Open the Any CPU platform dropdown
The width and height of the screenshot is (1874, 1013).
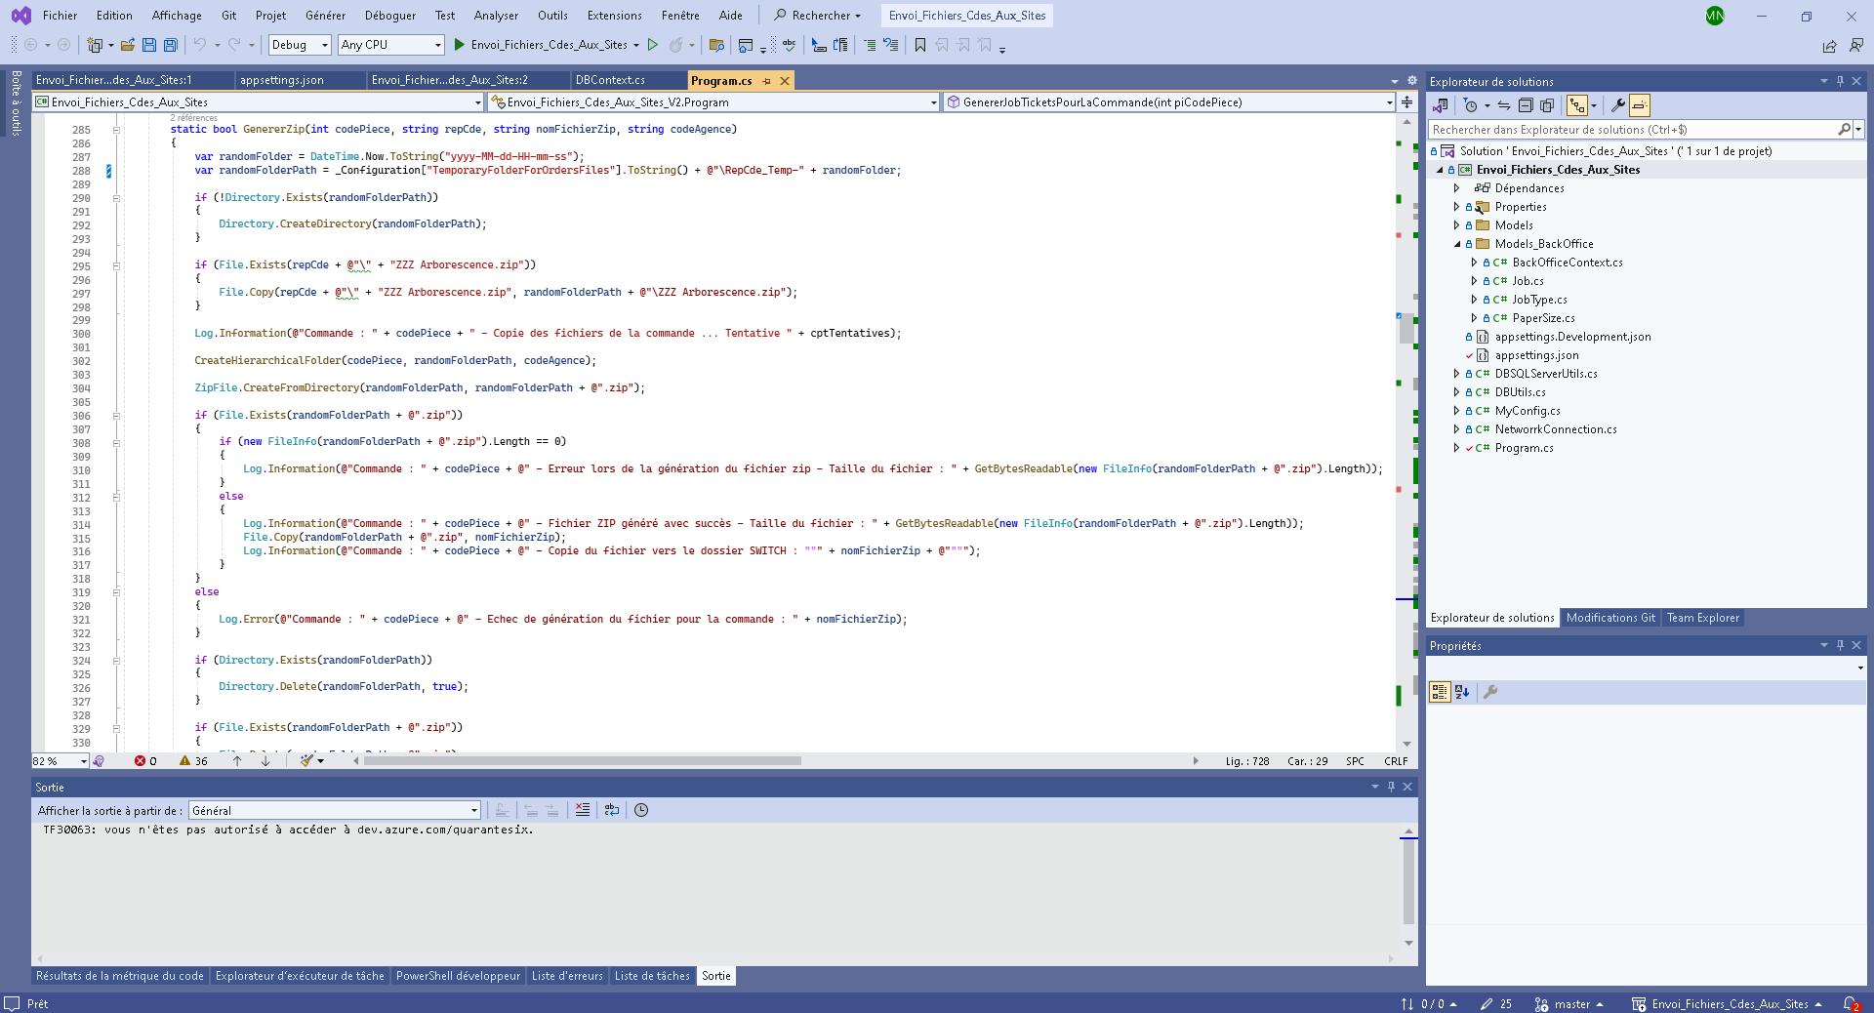(436, 45)
